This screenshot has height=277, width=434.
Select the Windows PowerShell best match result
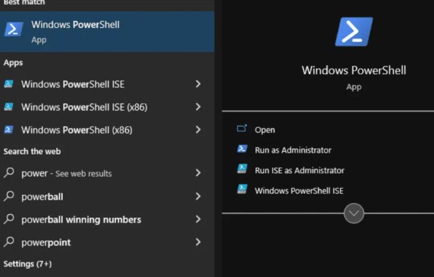click(x=107, y=31)
